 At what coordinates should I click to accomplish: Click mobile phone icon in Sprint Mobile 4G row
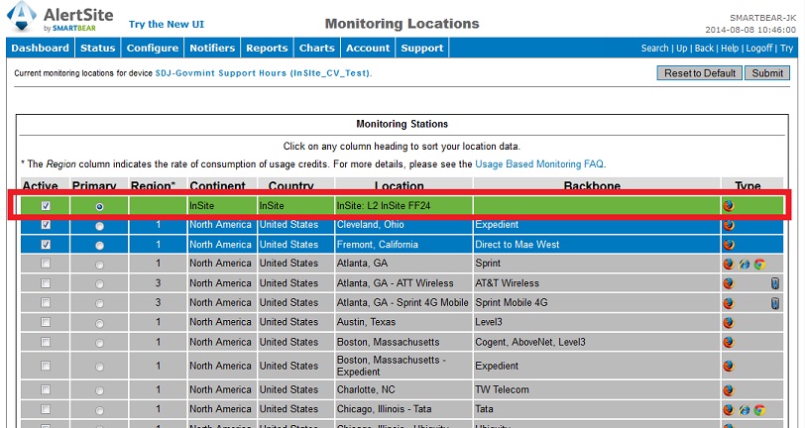click(775, 303)
